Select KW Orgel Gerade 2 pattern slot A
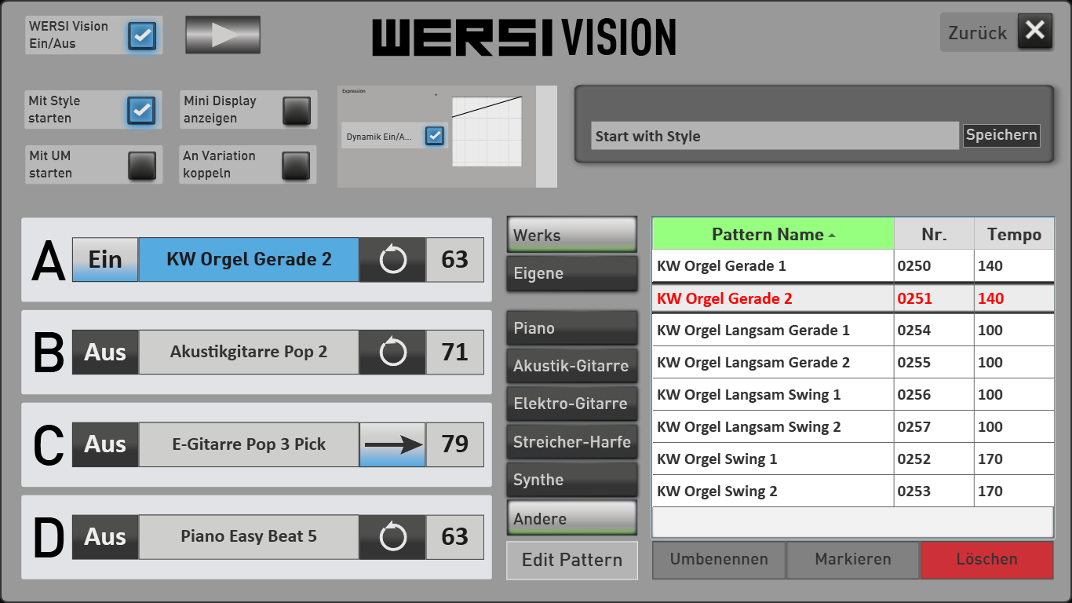The height and width of the screenshot is (603, 1072). pos(249,260)
